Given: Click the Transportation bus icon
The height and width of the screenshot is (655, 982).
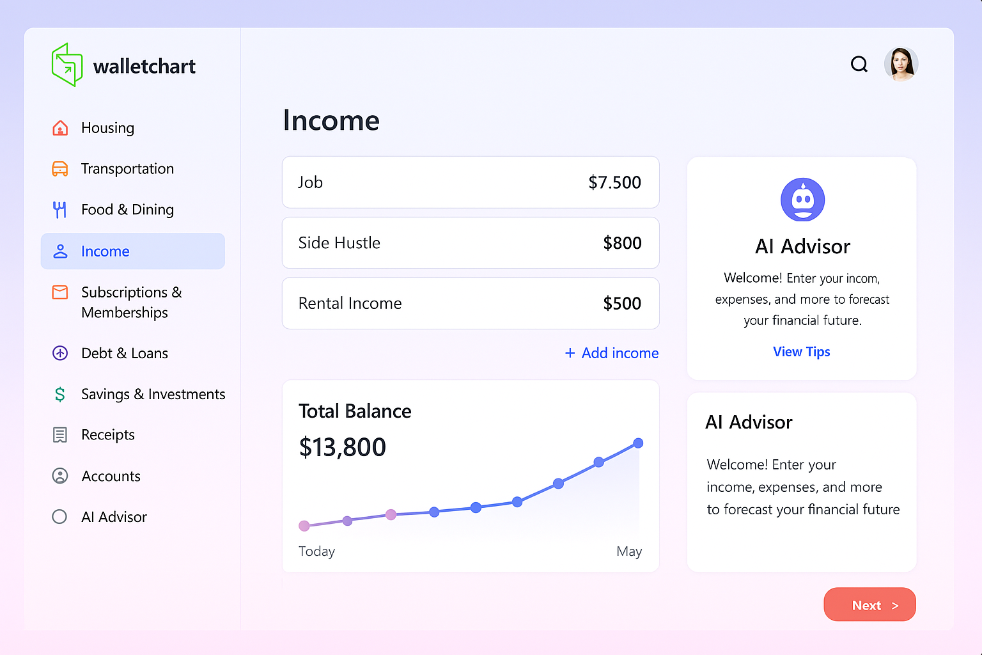Looking at the screenshot, I should click(60, 169).
